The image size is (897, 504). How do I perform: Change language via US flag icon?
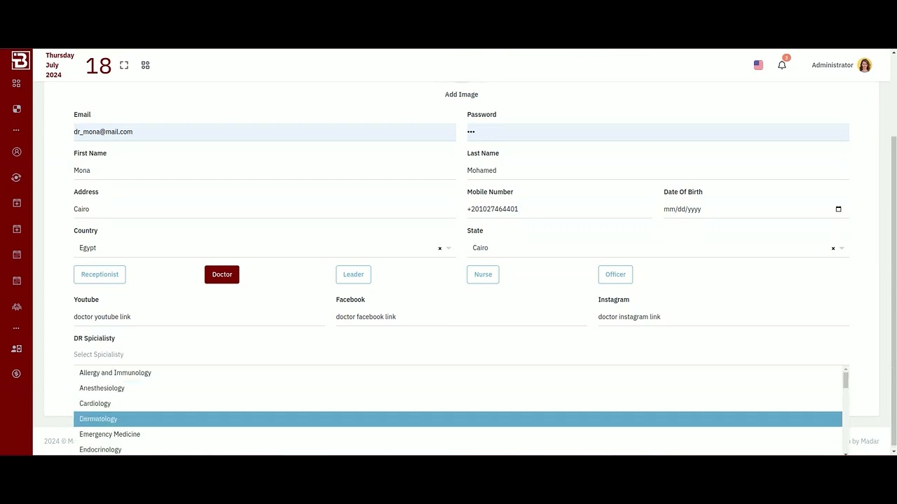click(758, 65)
